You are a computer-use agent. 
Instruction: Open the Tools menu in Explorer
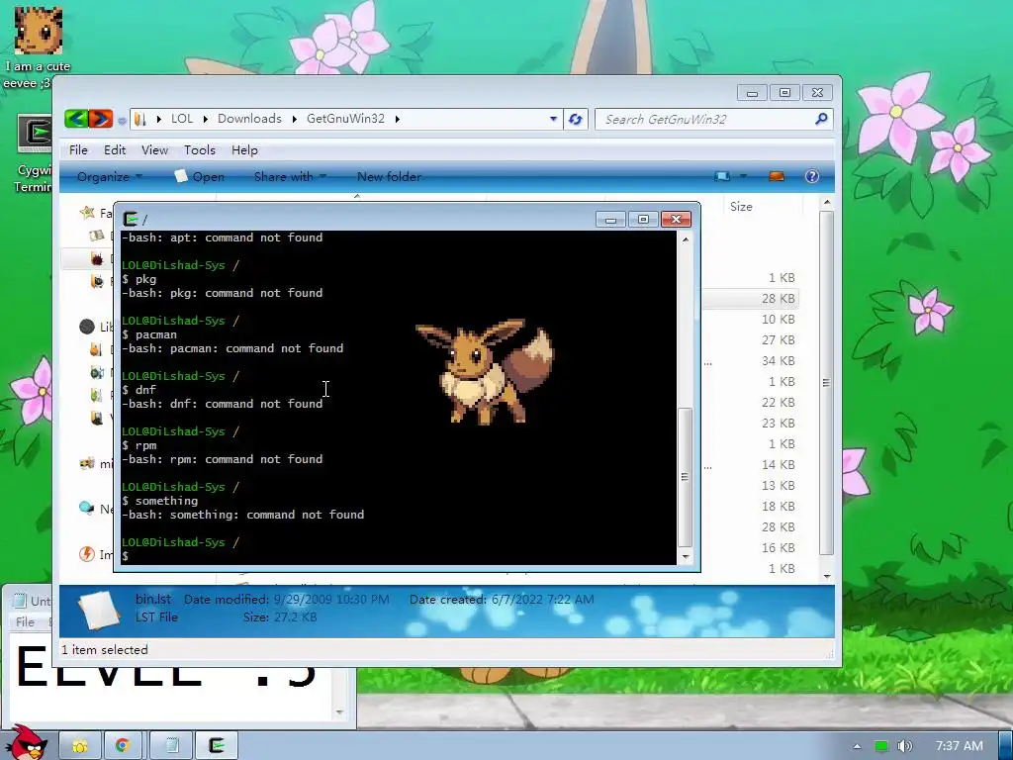pyautogui.click(x=200, y=150)
